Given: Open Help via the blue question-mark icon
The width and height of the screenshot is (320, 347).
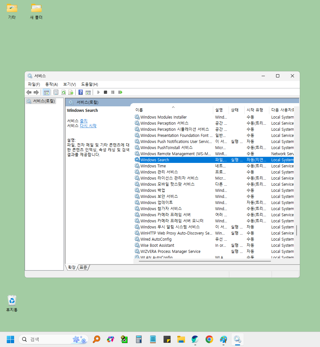Looking at the screenshot, I should click(80, 92).
